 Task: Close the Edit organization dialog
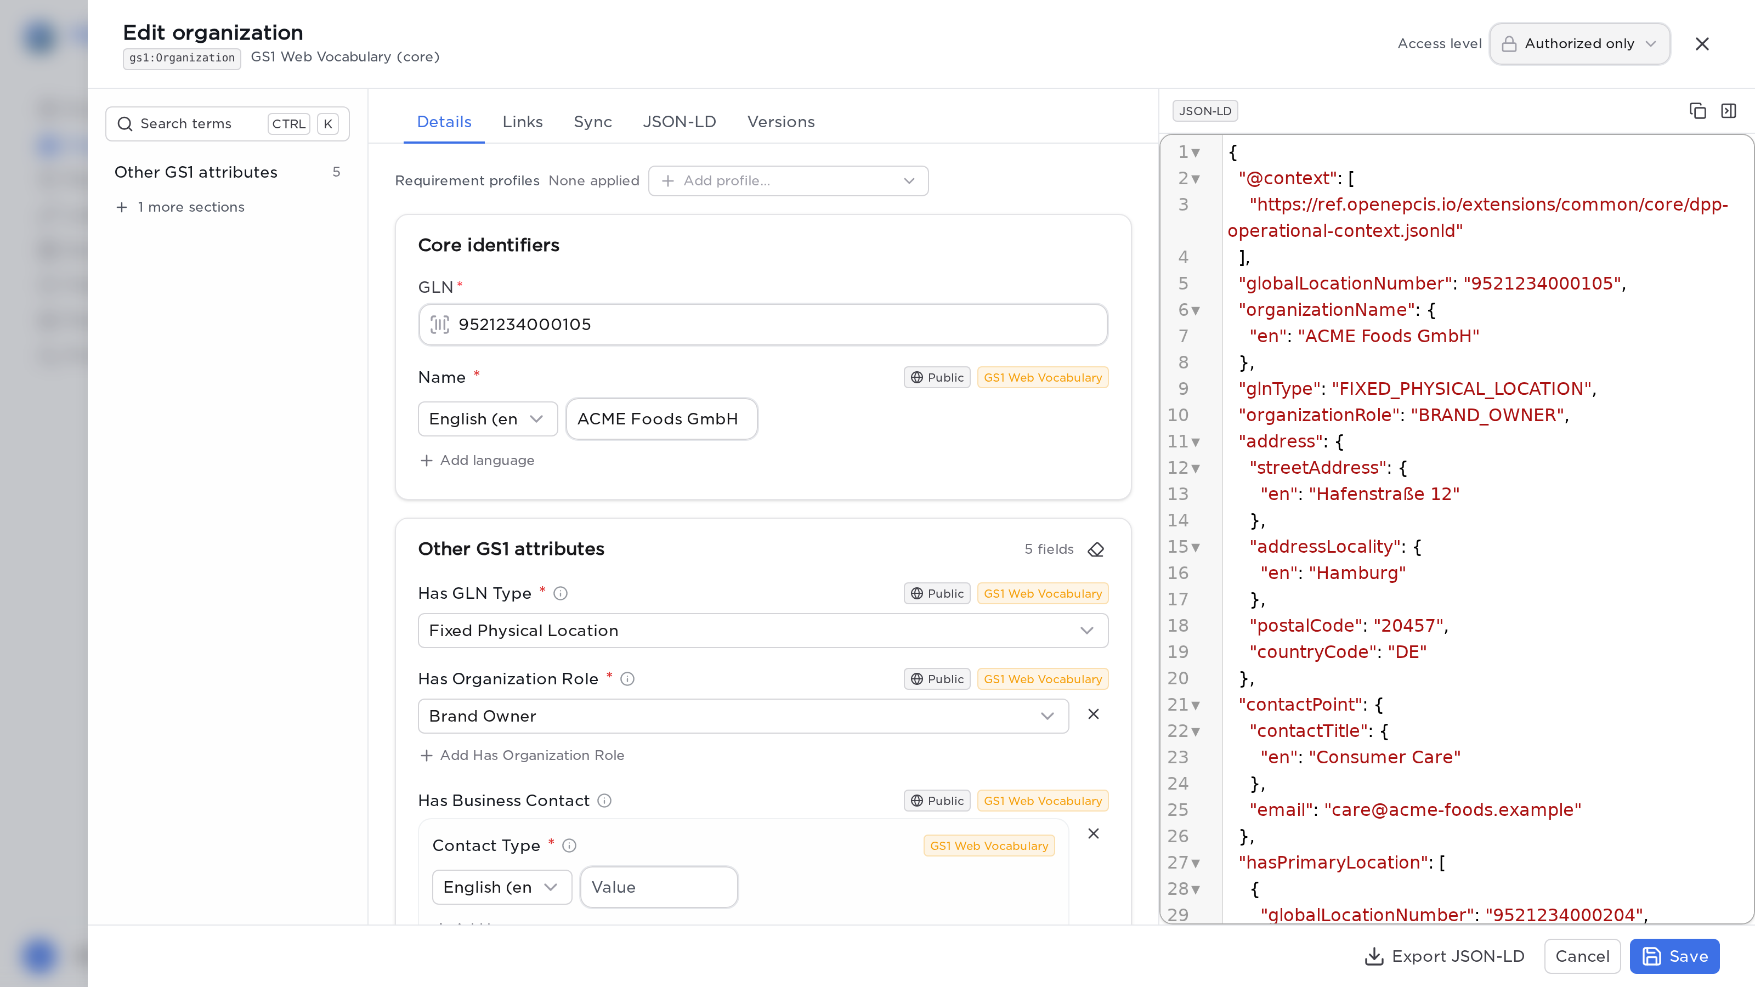point(1701,44)
